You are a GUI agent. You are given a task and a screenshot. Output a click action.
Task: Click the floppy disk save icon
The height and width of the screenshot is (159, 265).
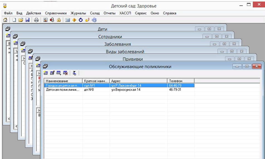coord(27,20)
